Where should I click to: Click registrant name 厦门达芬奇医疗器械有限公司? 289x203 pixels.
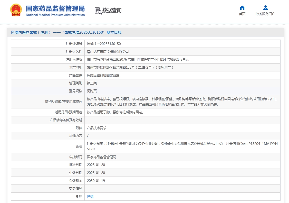[108, 52]
